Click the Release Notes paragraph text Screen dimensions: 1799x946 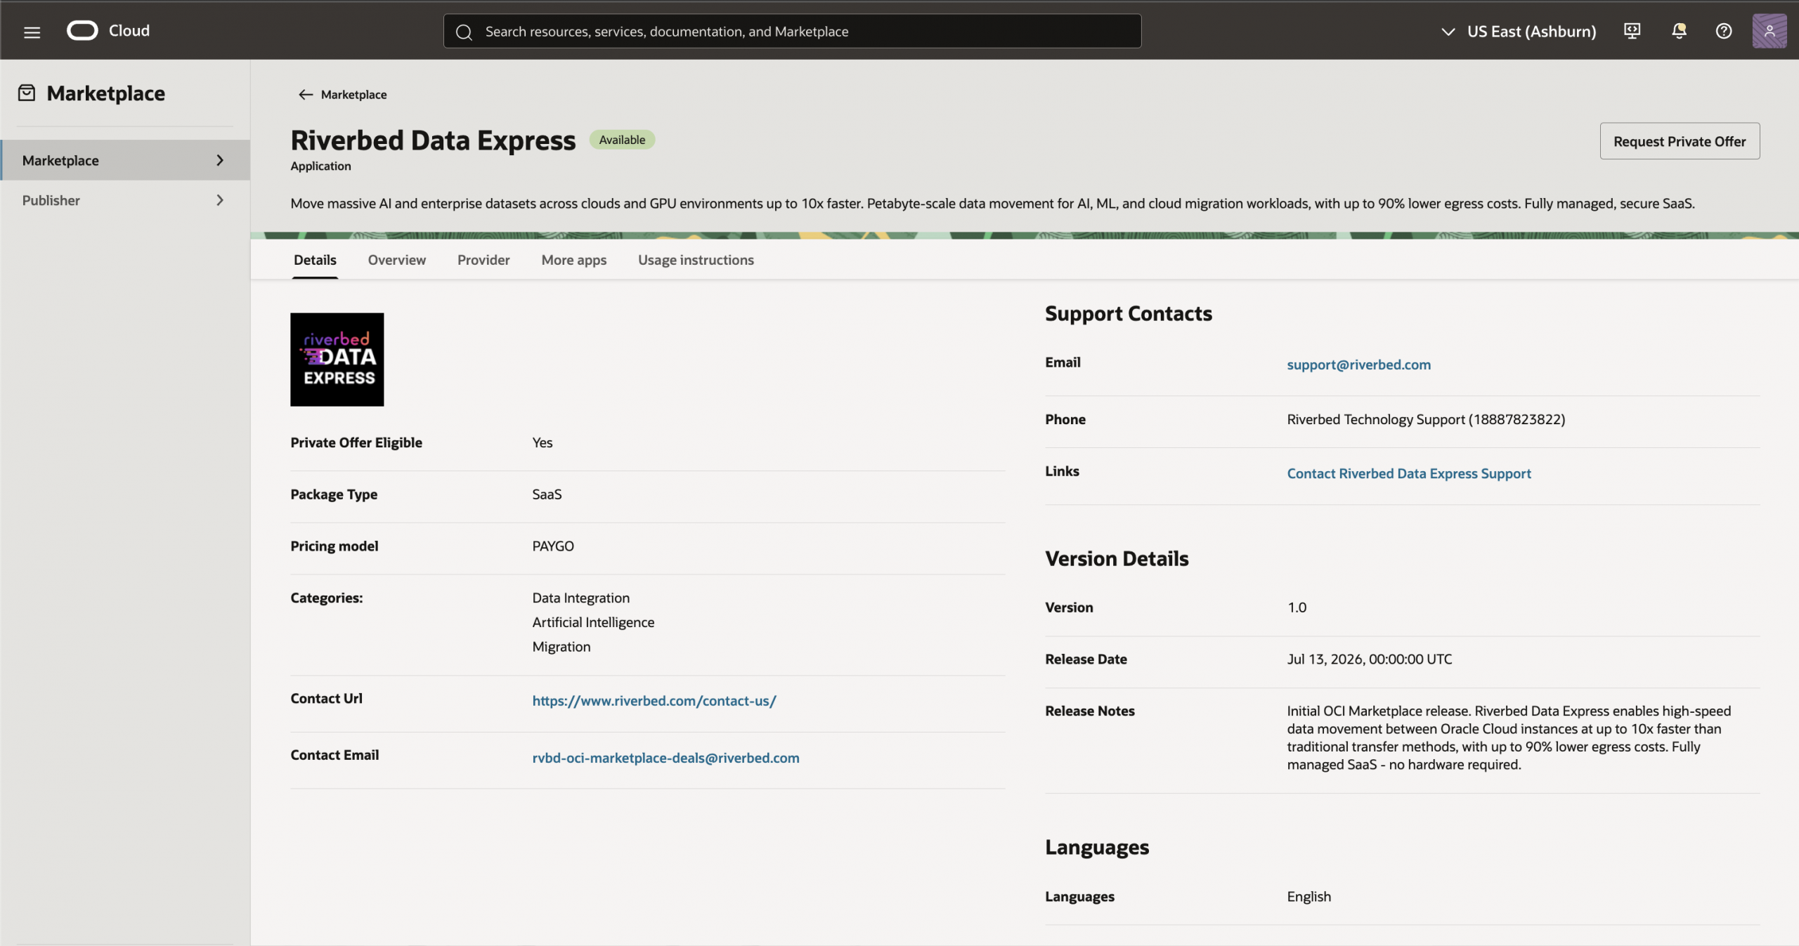(x=1509, y=737)
